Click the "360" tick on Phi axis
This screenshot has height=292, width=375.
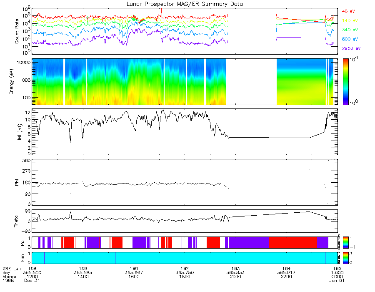click(x=27, y=161)
